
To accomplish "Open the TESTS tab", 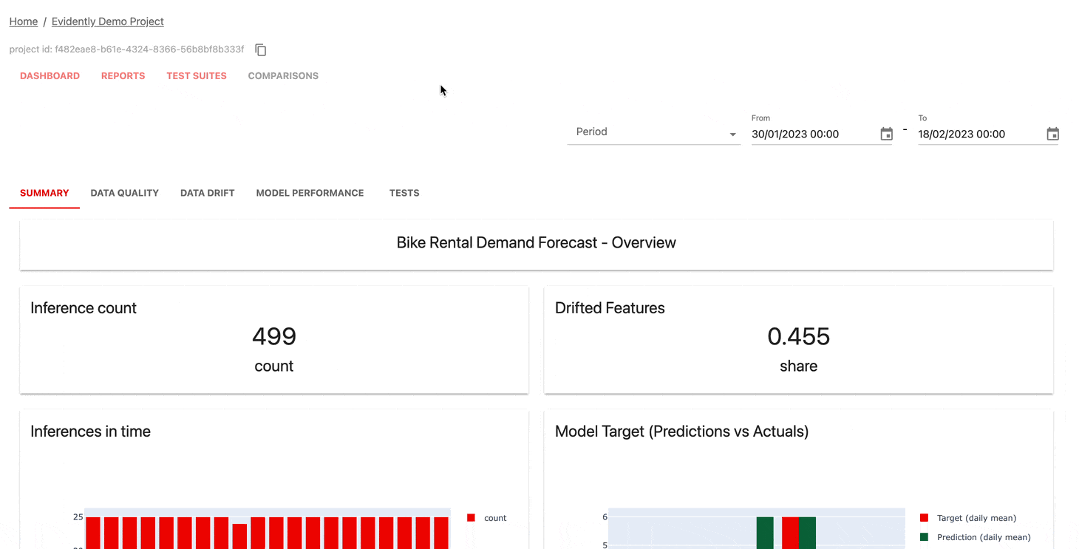I will (404, 193).
